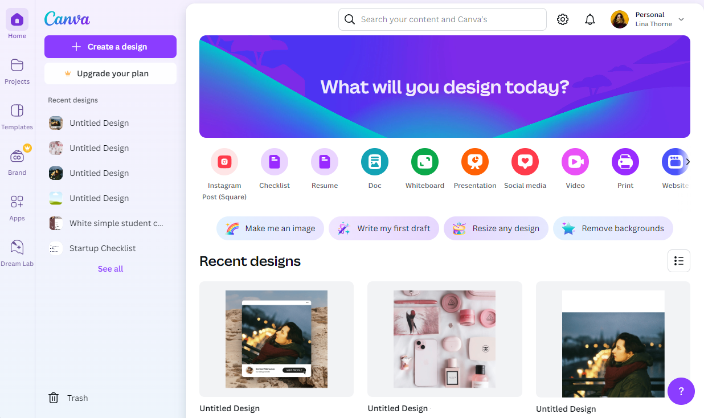The width and height of the screenshot is (704, 418).
Task: Click the Recent designs main heading
Action: (x=250, y=261)
